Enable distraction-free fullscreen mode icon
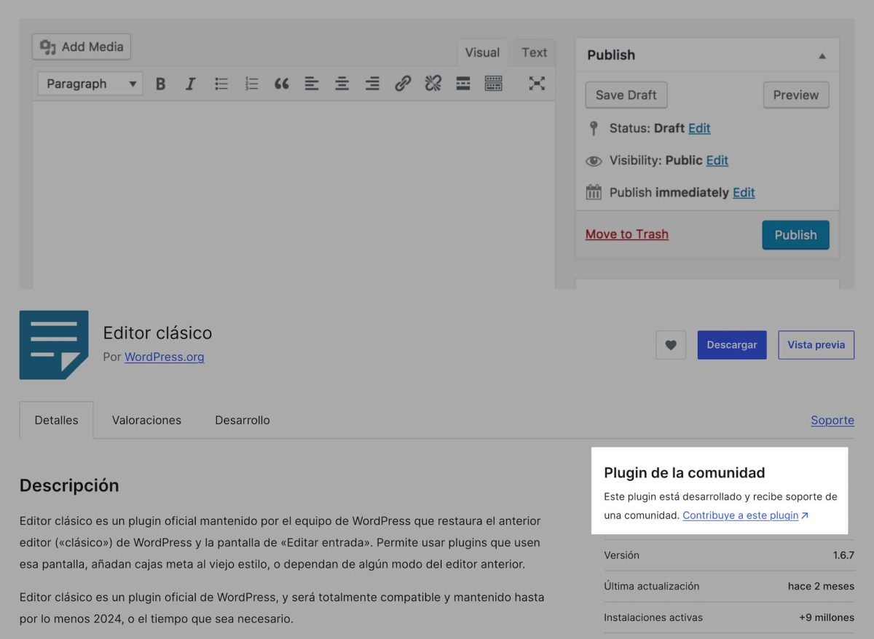This screenshot has width=874, height=639. pyautogui.click(x=537, y=84)
